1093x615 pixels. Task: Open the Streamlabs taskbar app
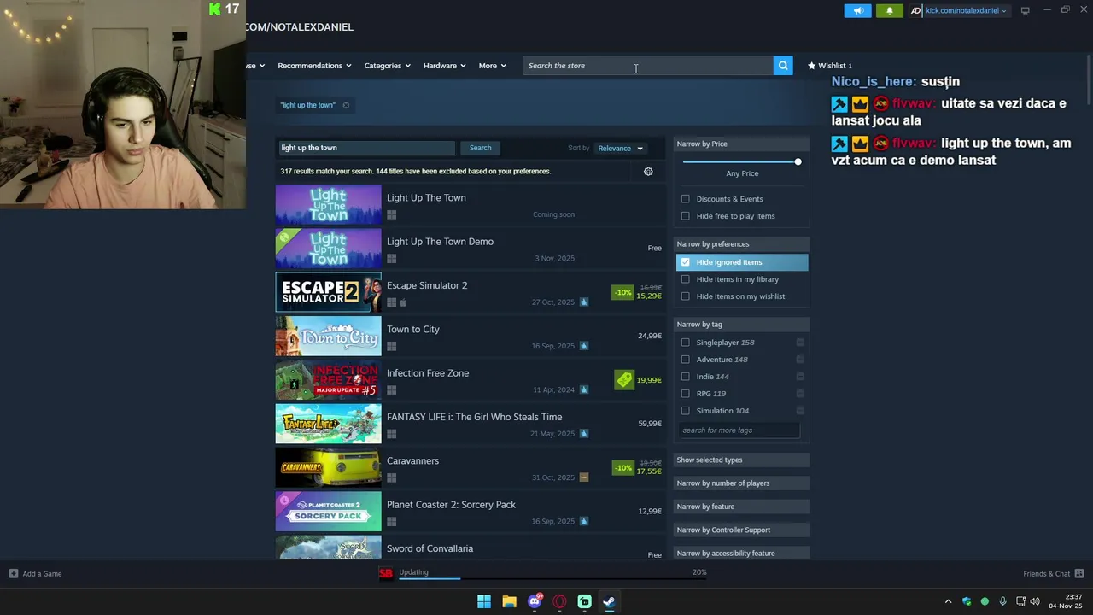pyautogui.click(x=584, y=601)
